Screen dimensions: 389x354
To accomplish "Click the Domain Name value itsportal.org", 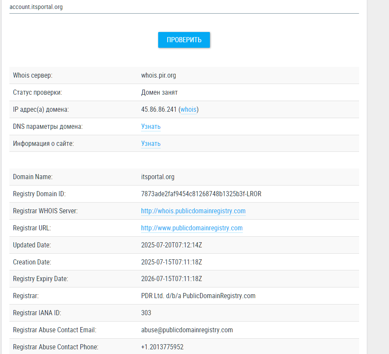I will (x=158, y=177).
